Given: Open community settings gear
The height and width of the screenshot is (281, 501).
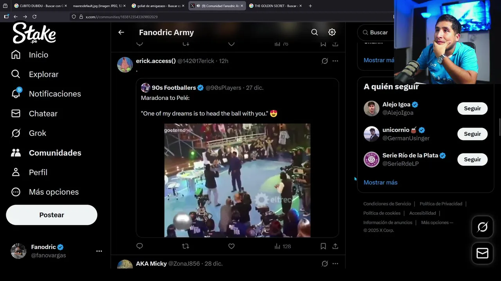Looking at the screenshot, I should (x=332, y=32).
